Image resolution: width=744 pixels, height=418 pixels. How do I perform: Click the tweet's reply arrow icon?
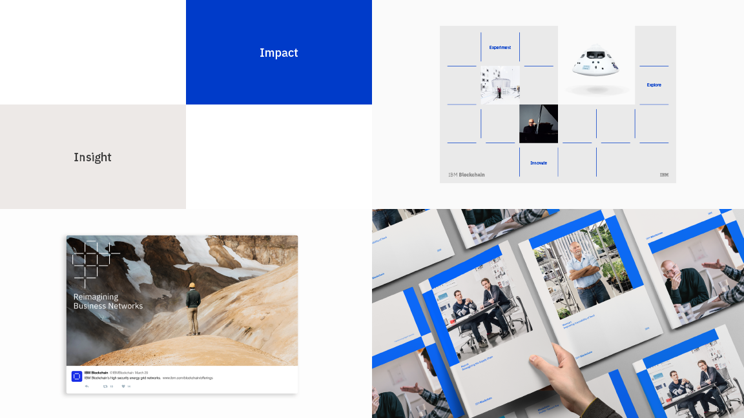click(87, 386)
